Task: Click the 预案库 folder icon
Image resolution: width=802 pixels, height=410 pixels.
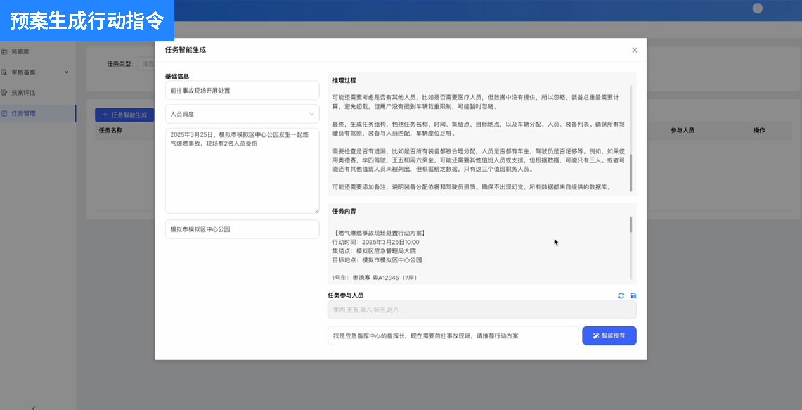Action: click(4, 52)
